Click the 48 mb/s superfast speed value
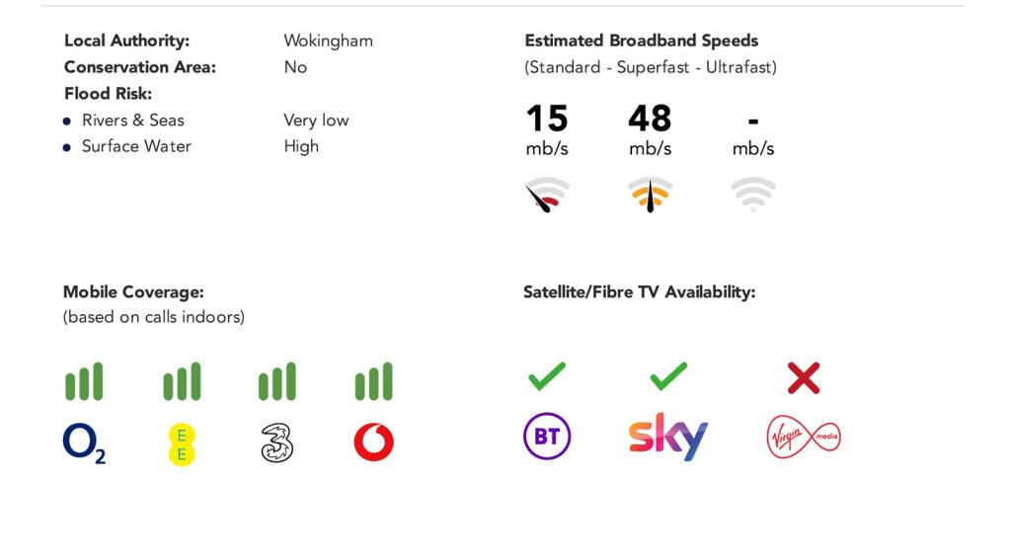The height and width of the screenshot is (560, 1011). (650, 119)
